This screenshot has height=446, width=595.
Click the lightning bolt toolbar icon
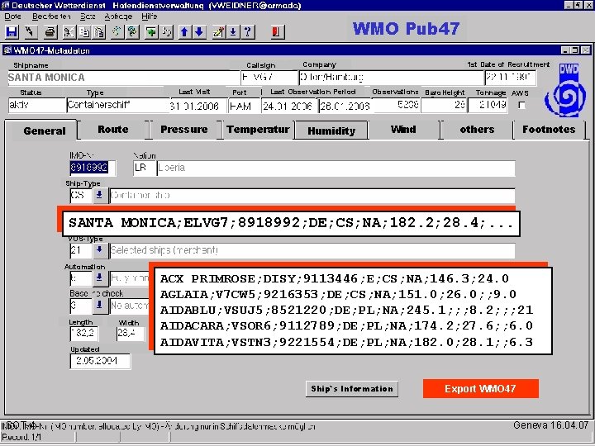tap(31, 32)
